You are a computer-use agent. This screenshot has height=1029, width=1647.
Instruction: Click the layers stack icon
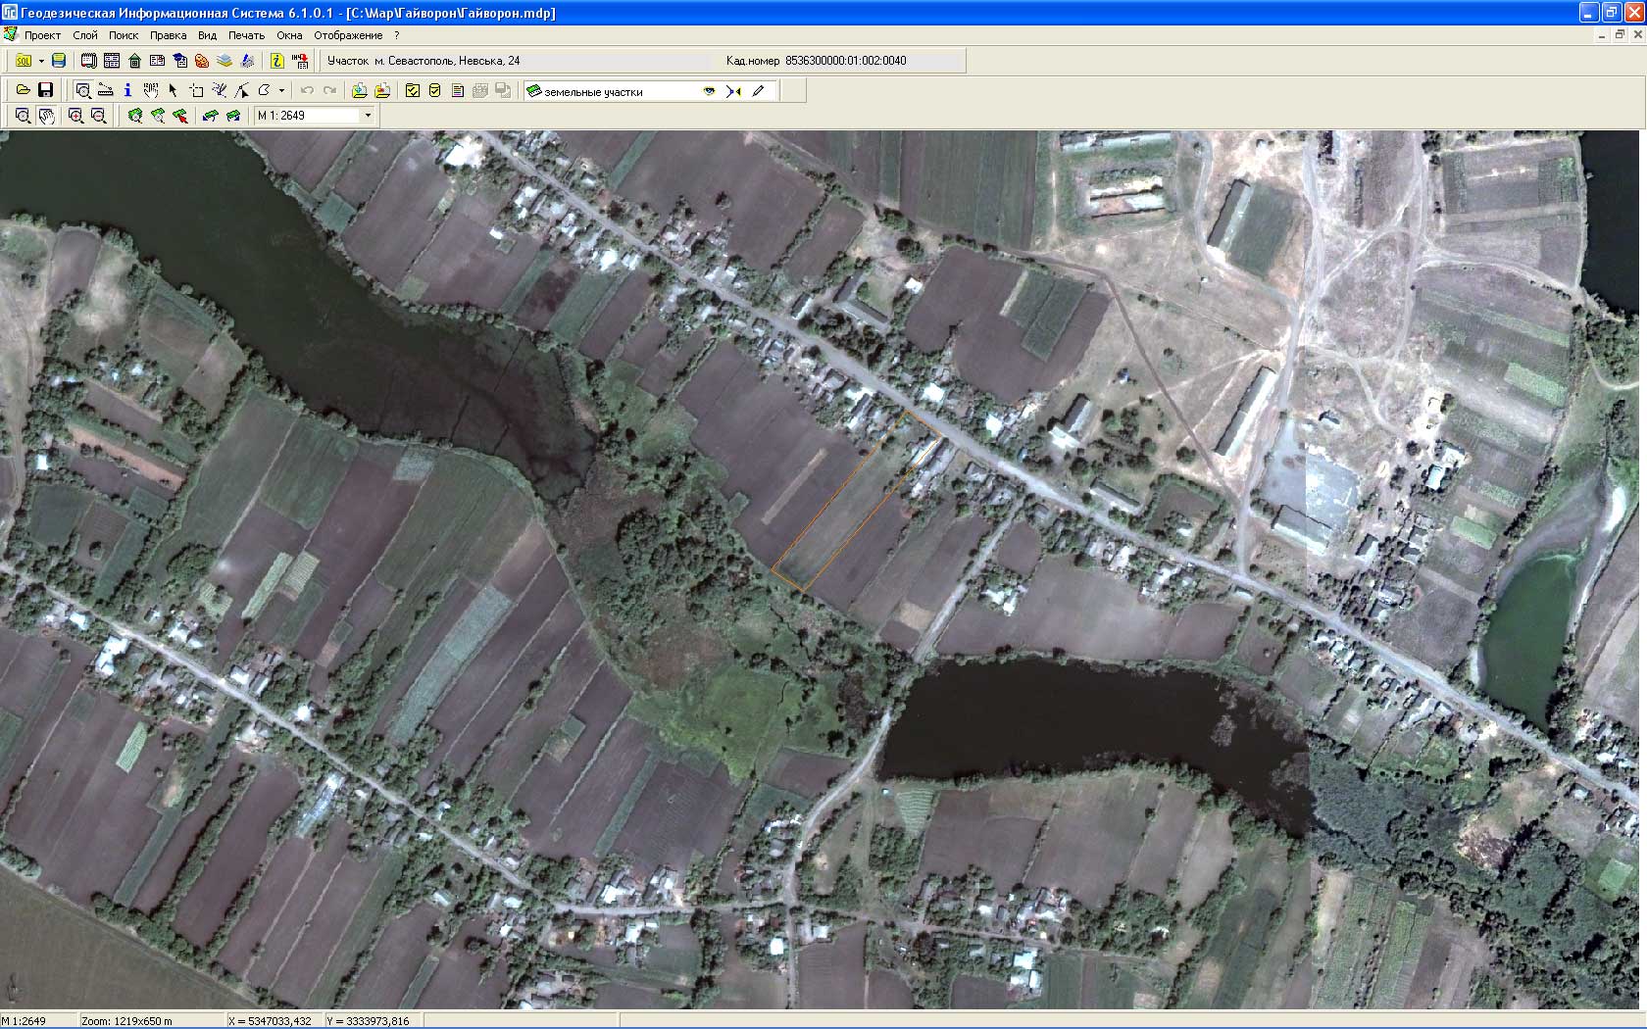225,61
